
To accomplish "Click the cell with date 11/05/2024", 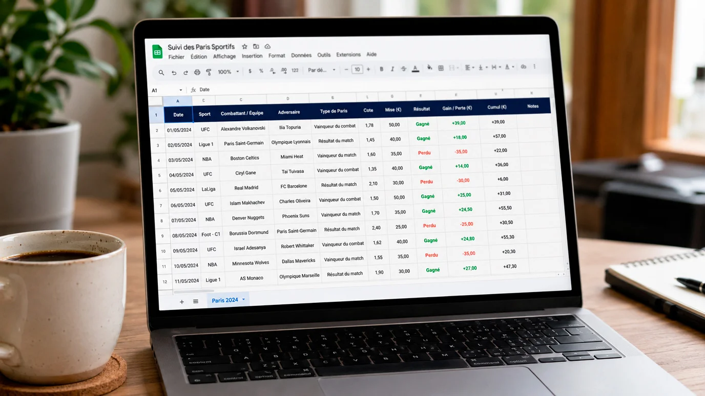I will (x=186, y=281).
